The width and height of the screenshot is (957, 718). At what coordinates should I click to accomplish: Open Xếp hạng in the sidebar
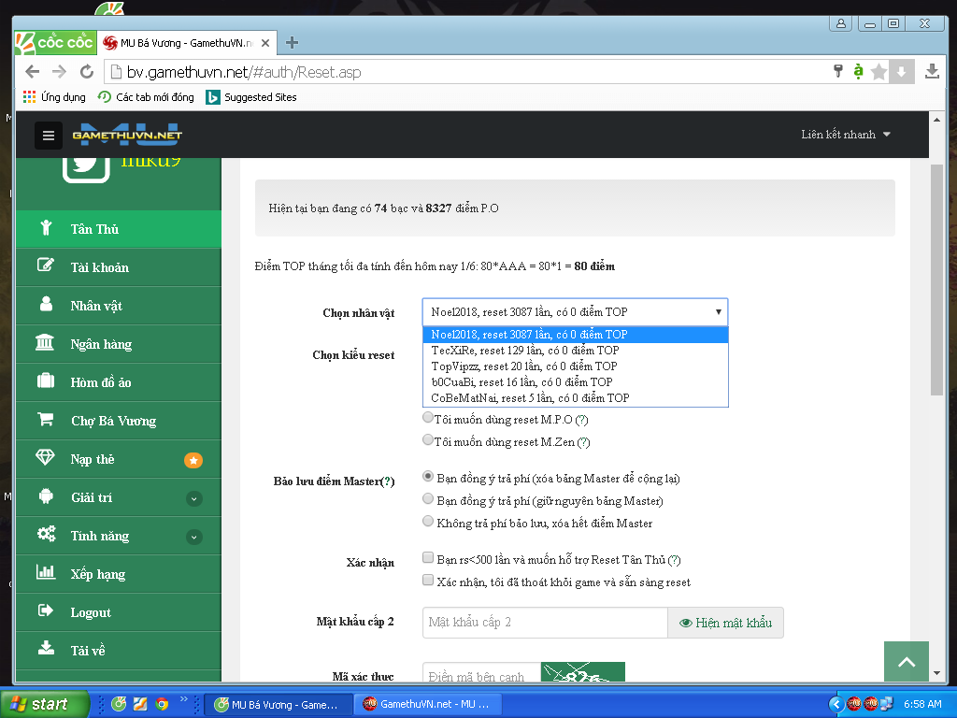click(x=119, y=575)
